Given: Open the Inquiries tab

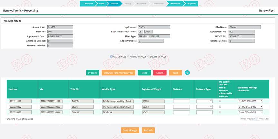Looking at the screenshot, I should (191, 4).
